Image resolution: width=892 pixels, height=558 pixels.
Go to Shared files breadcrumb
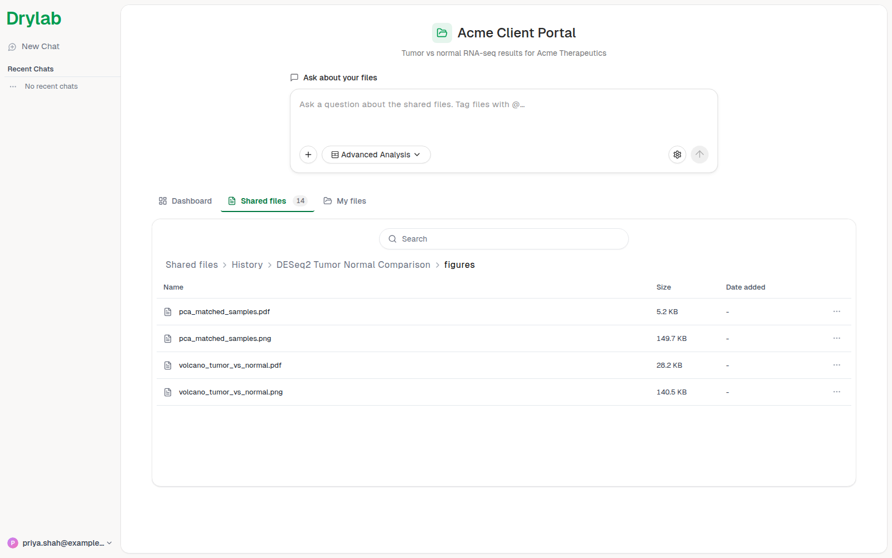click(x=192, y=264)
